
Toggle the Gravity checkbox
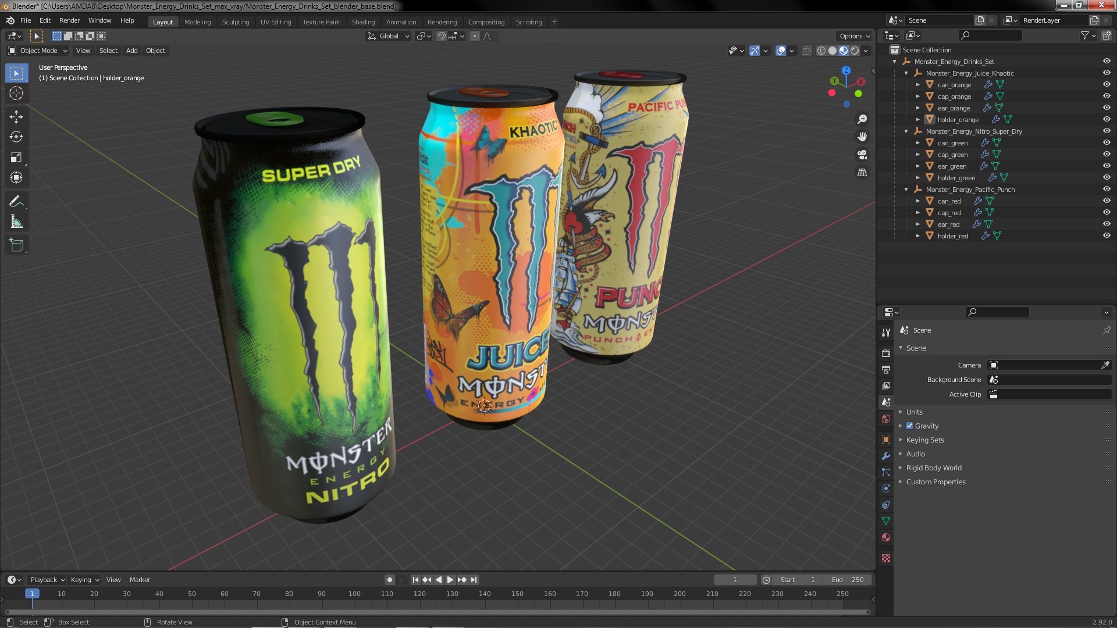click(909, 426)
